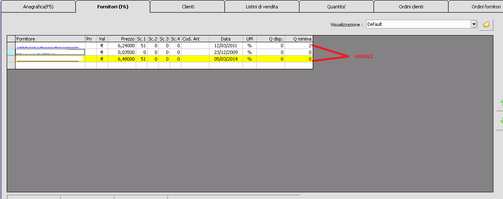Switch to the Ordini clienti tab
The height and width of the screenshot is (199, 503).
click(411, 7)
